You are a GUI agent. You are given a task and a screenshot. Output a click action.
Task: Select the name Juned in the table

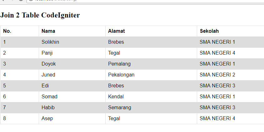[x=48, y=75]
